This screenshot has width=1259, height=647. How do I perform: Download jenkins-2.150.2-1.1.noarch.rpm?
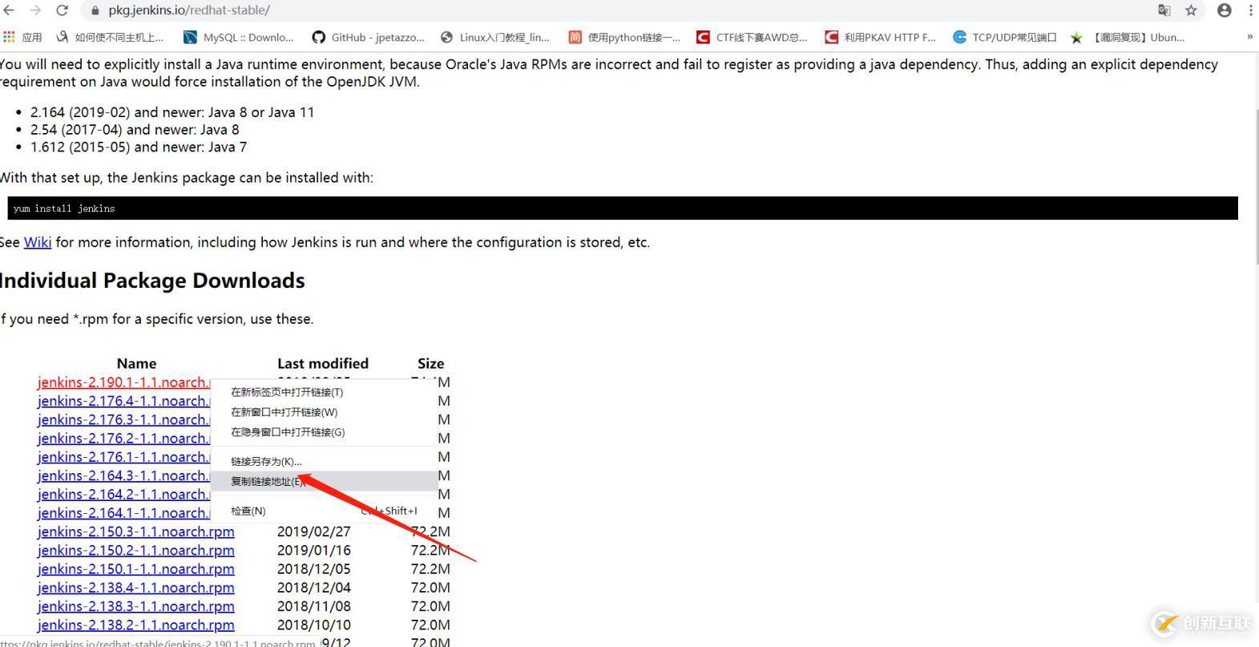pos(136,550)
